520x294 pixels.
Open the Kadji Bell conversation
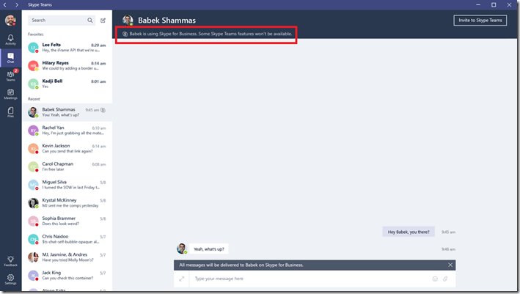tap(67, 84)
